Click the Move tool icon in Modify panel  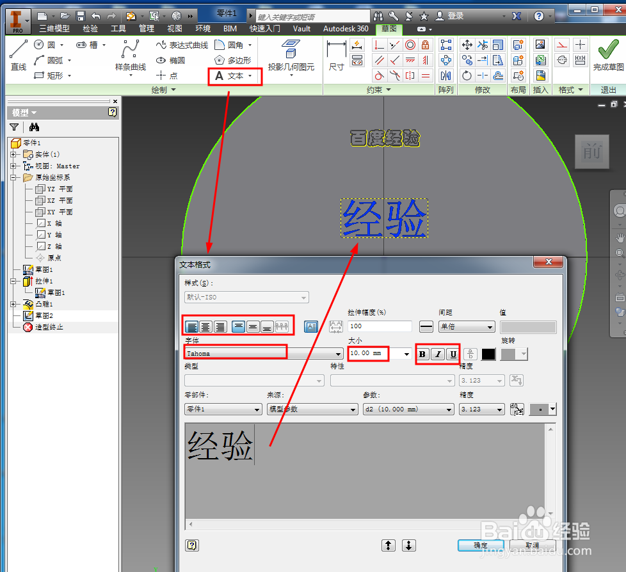click(x=467, y=45)
